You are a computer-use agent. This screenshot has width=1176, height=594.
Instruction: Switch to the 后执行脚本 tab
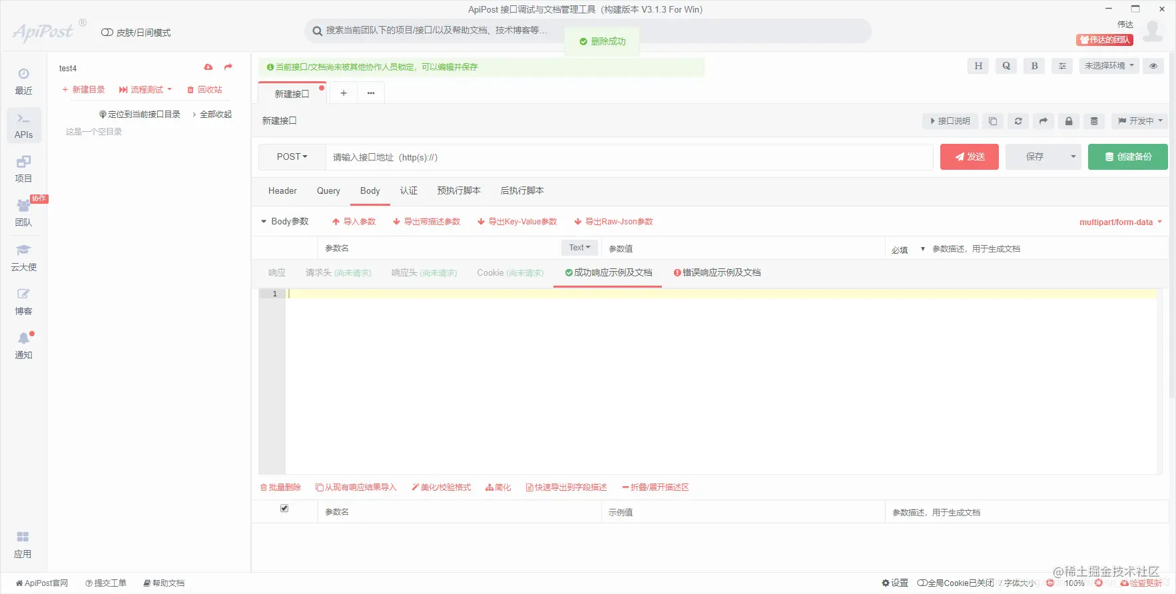tap(522, 191)
